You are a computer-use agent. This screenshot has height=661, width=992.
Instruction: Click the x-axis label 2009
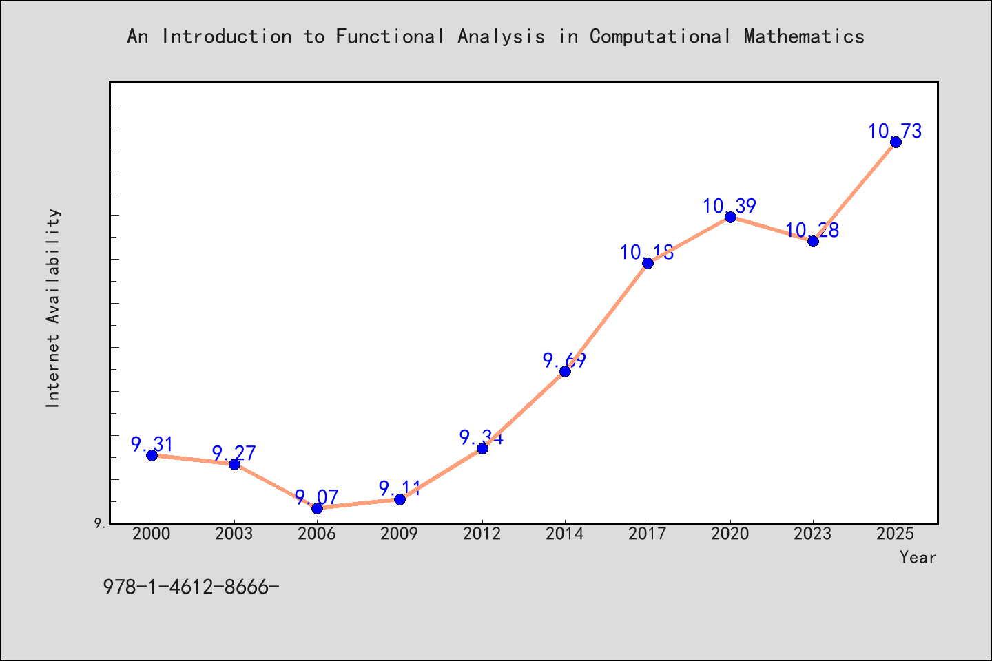(x=400, y=534)
